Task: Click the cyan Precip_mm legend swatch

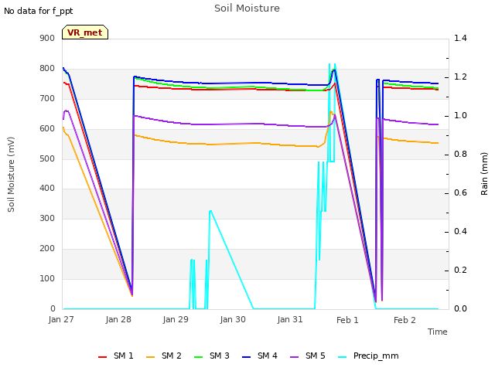Action: 343,357
